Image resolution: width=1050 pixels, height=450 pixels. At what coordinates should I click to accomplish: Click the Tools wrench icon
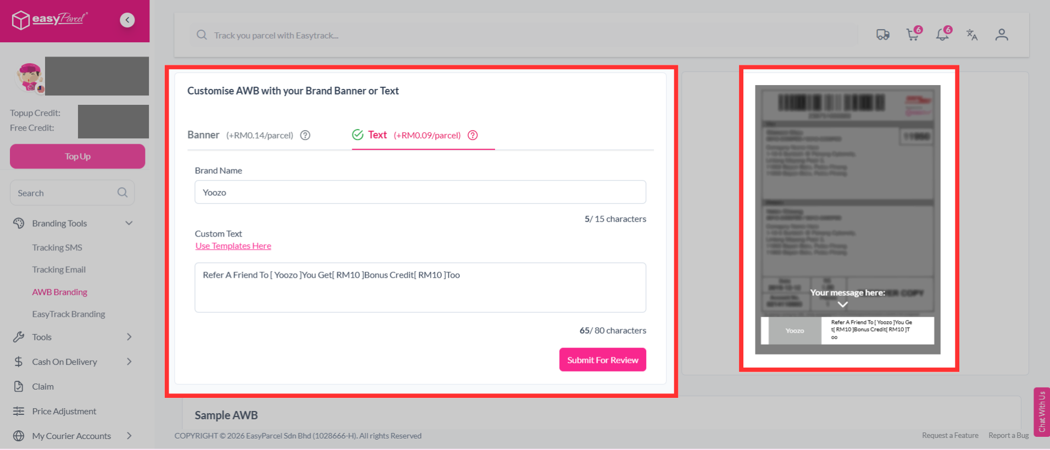[x=19, y=337]
